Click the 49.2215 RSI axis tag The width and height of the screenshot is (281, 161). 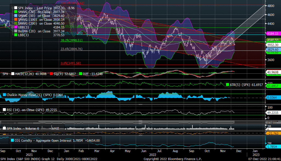pyautogui.click(x=273, y=113)
